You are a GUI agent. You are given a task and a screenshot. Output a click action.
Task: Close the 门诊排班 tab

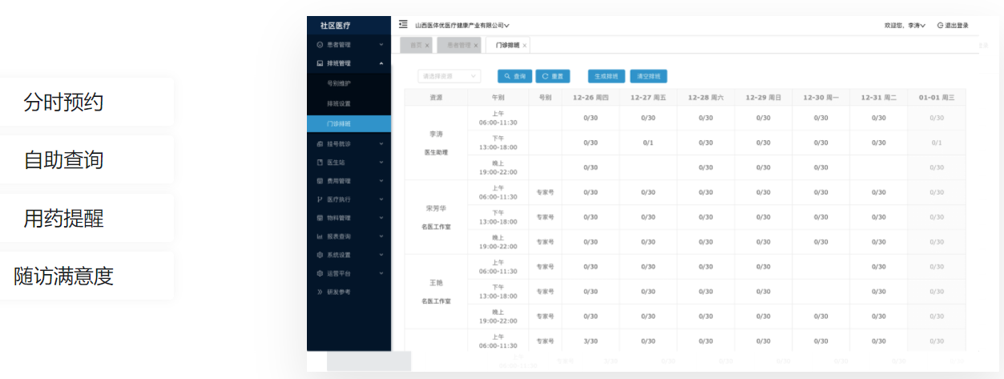[525, 46]
